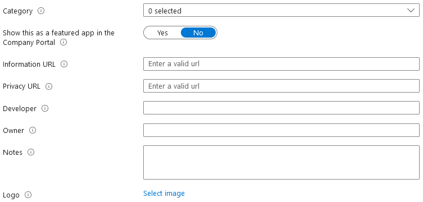
Task: View the info tooltip next to Notes
Action: click(31, 152)
